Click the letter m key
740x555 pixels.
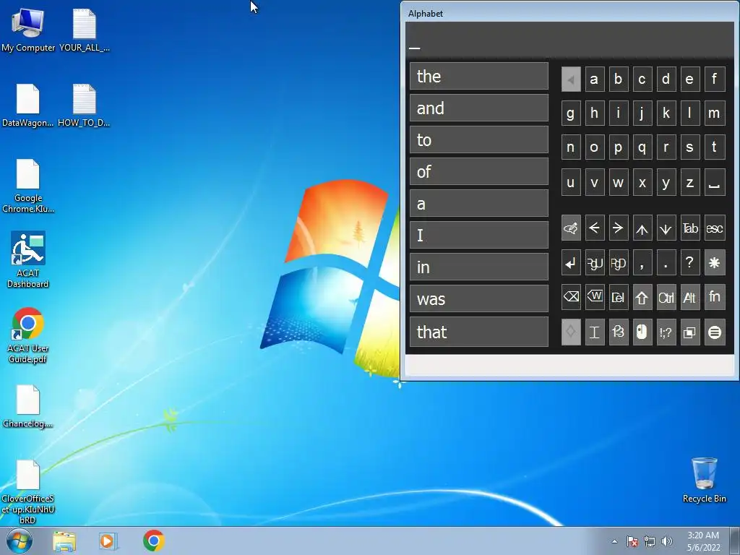(x=715, y=113)
